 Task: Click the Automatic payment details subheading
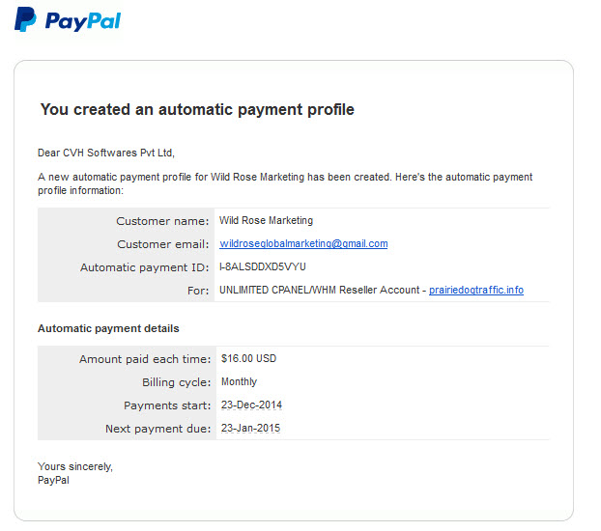tap(108, 328)
